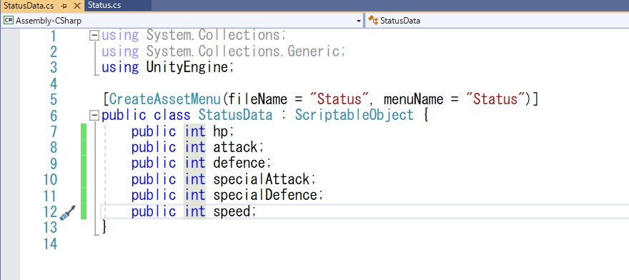Click the class keyword on line 6
The image size is (629, 280).
[x=172, y=116]
